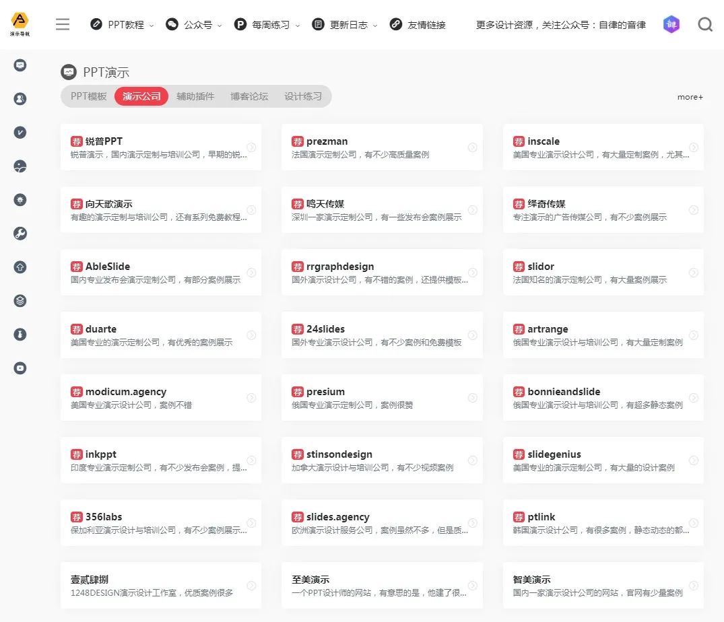Open the 智美演示 card
Image resolution: width=724 pixels, height=622 pixels.
tap(603, 586)
